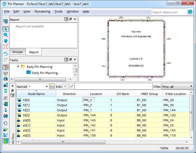Image resolution: width=196 pixels, height=153 pixels.
Task: Select the pointer selection tool
Action: [6, 29]
